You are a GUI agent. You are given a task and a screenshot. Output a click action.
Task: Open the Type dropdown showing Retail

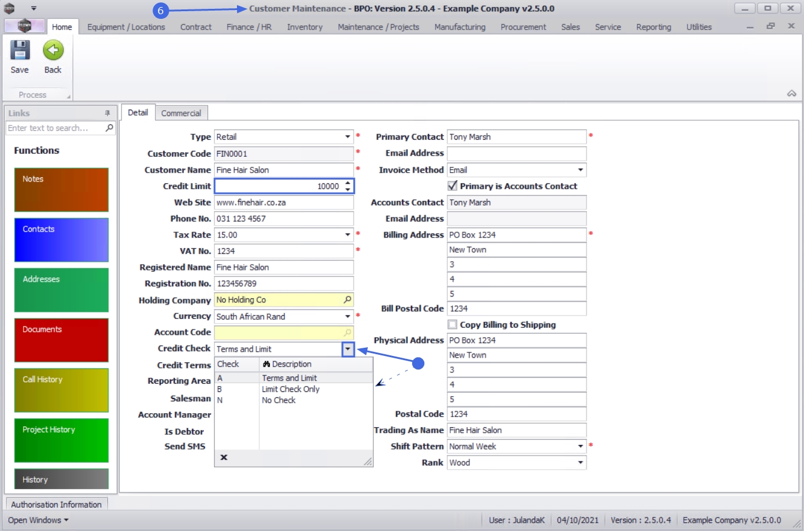(347, 137)
